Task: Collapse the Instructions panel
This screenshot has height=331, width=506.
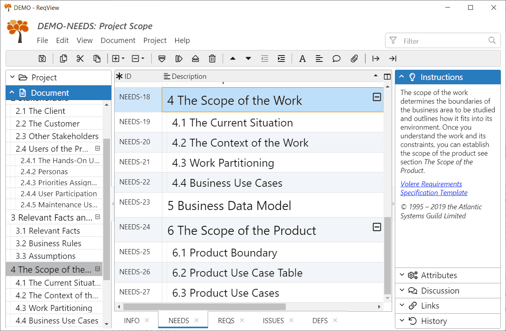Action: (x=402, y=77)
